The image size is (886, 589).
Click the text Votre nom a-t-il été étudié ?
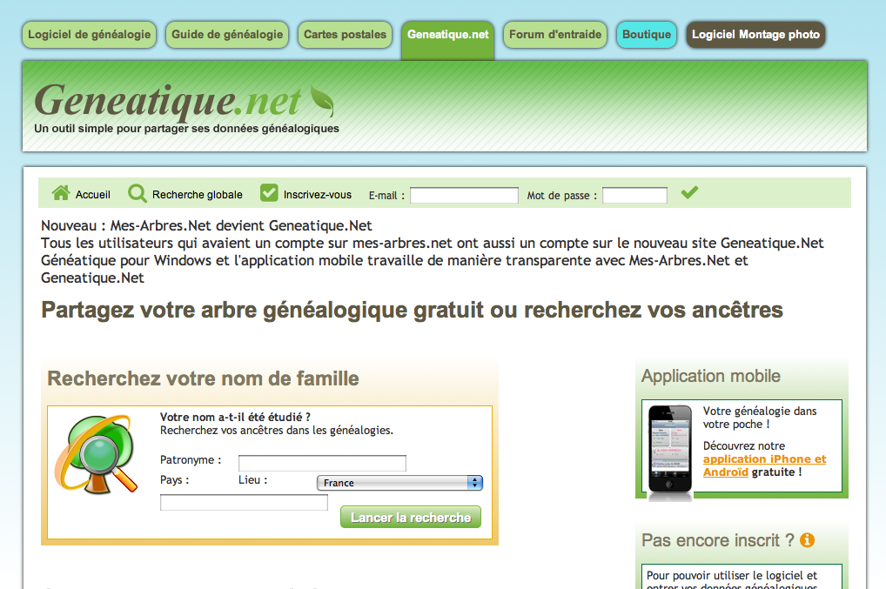pos(235,417)
